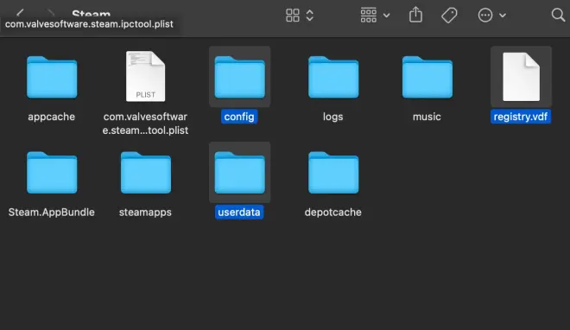Viewport: 570px width, 330px height.
Task: Click the 'userdata' label text
Action: tap(239, 213)
